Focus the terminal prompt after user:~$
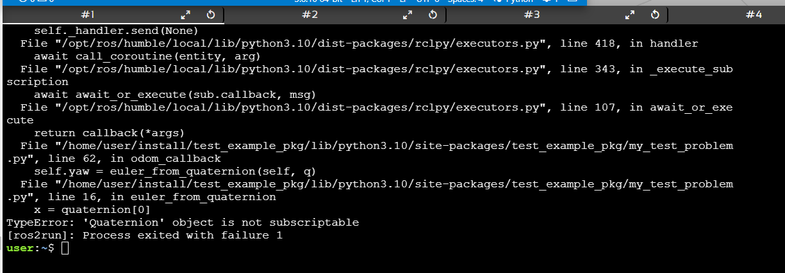Viewport: 785px width, 273px height. [65, 248]
